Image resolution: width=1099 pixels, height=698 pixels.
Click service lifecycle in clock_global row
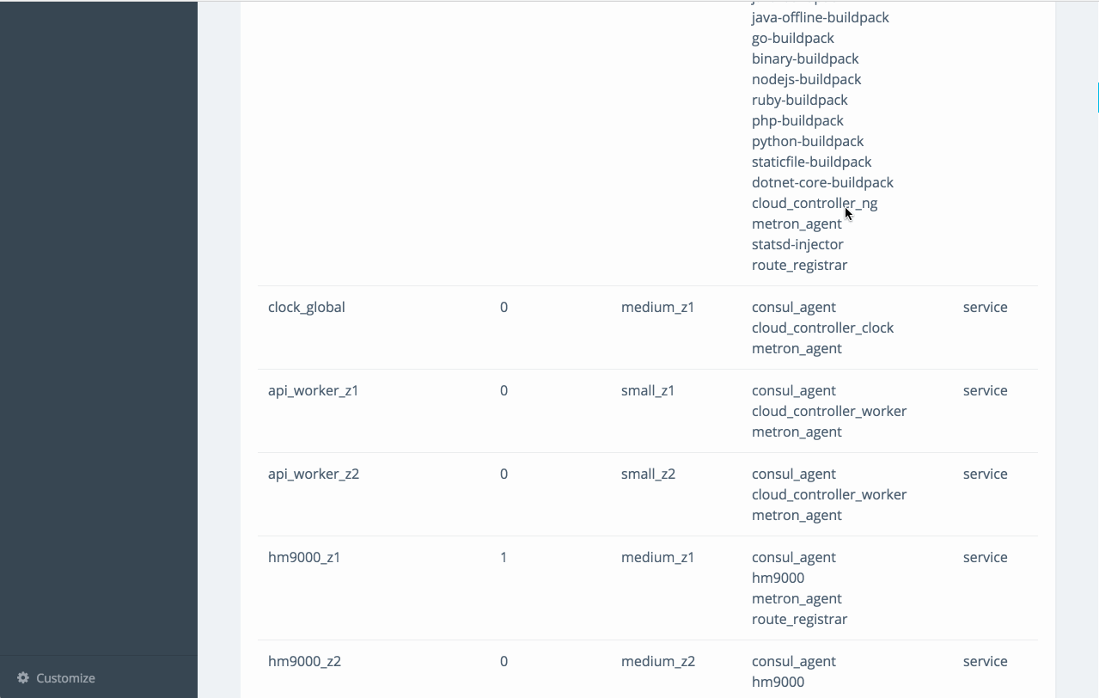point(986,308)
